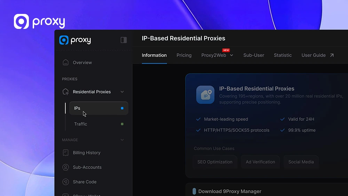Collapse the MANAGE section chevron
348x196 pixels.
(x=122, y=140)
